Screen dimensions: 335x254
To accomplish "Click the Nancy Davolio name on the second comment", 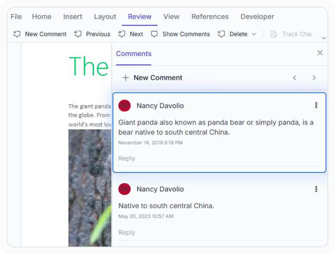I will [160, 189].
